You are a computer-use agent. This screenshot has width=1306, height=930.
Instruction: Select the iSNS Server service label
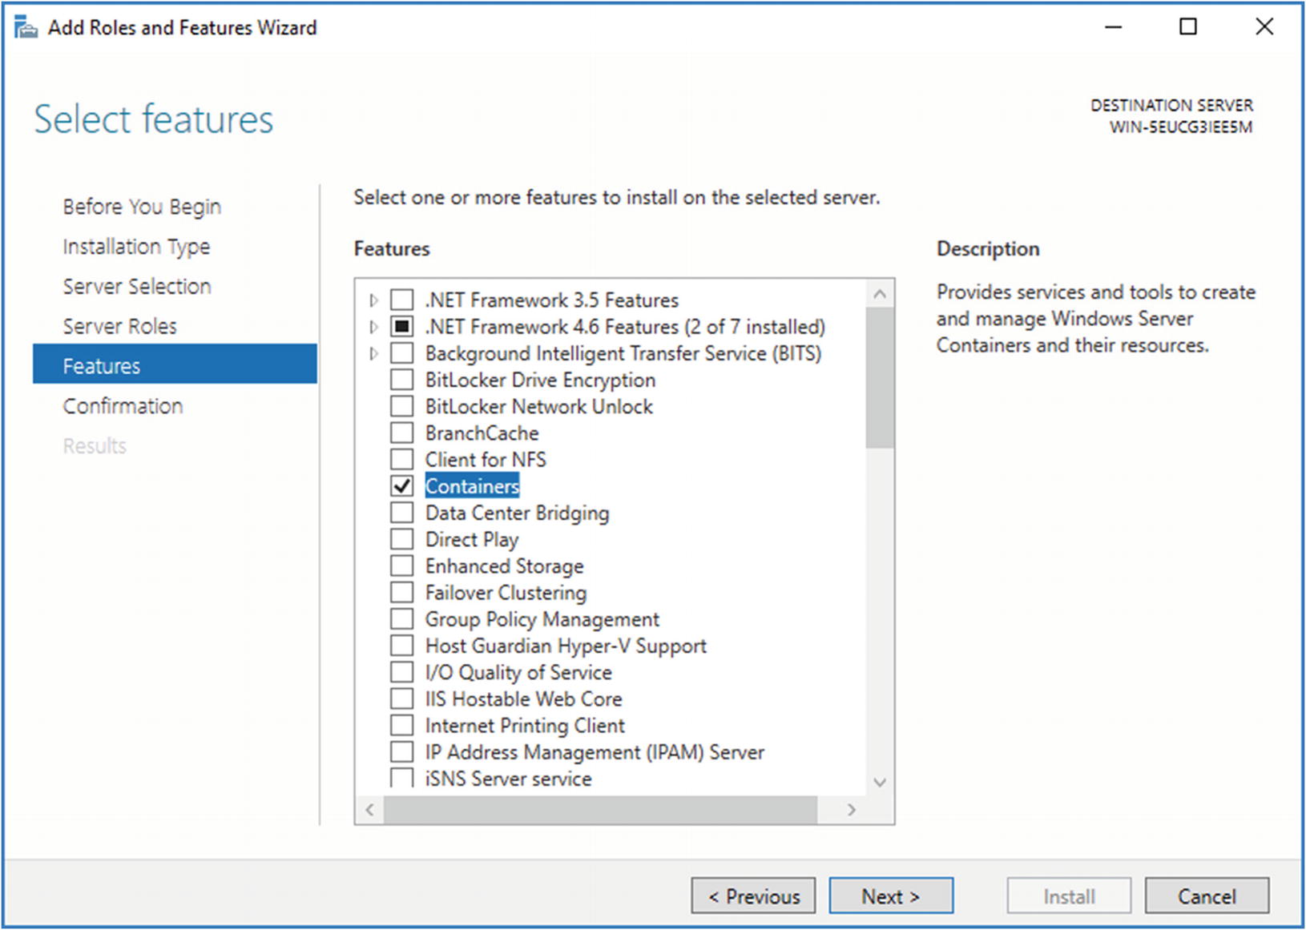(508, 779)
